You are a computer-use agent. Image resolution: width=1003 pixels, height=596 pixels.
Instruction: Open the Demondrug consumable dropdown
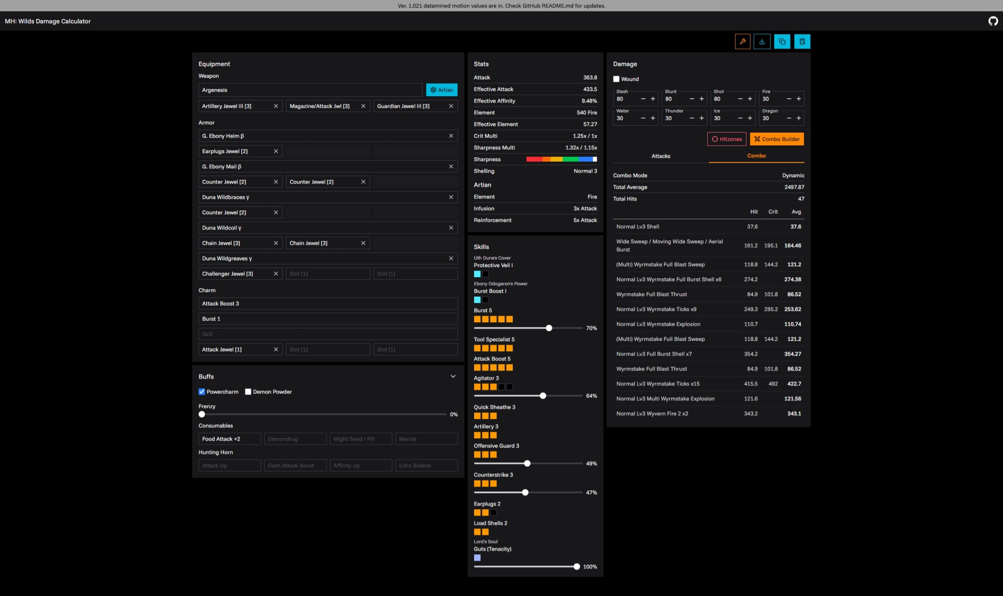click(x=295, y=439)
